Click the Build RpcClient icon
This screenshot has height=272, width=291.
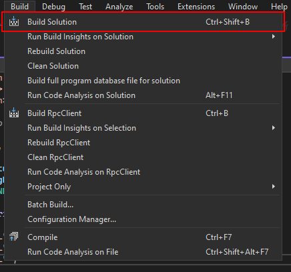[14, 113]
